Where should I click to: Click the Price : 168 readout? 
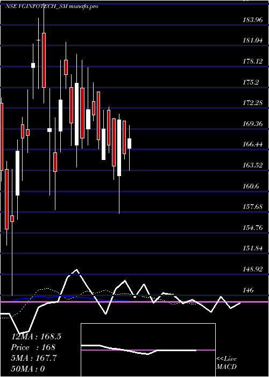coord(33,347)
